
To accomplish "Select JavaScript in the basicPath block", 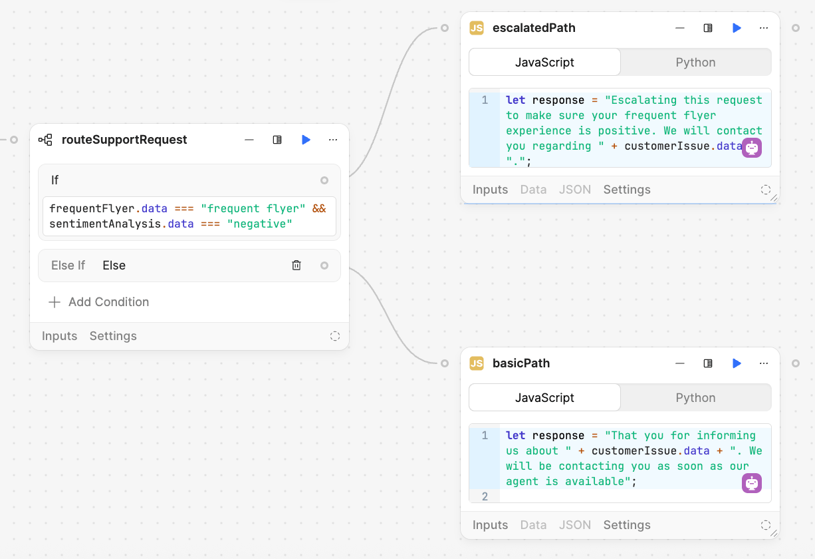I will (x=544, y=398).
